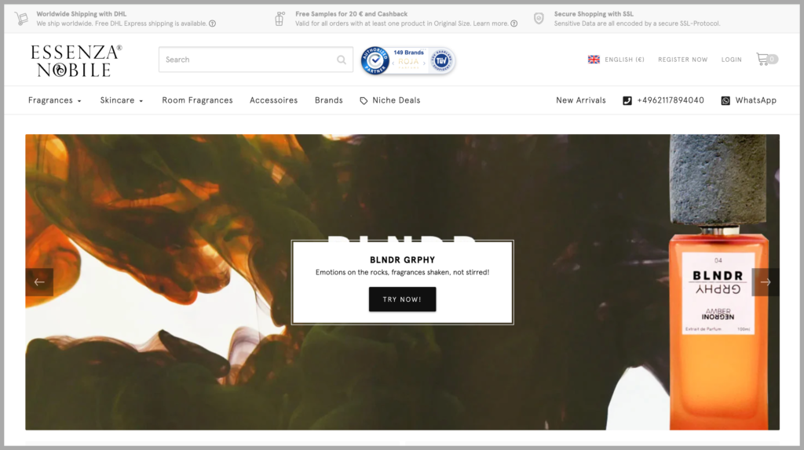Click the Essenza Nobile logo
The height and width of the screenshot is (450, 804).
[76, 60]
